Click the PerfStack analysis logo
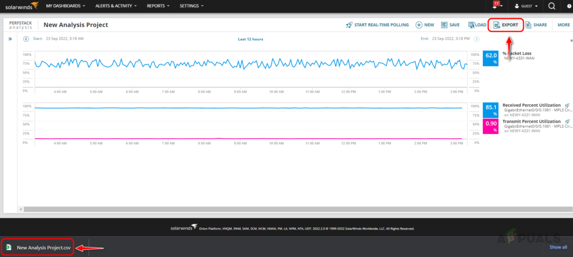 coord(21,25)
